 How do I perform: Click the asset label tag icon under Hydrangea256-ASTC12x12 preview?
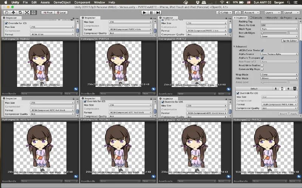point(229,176)
